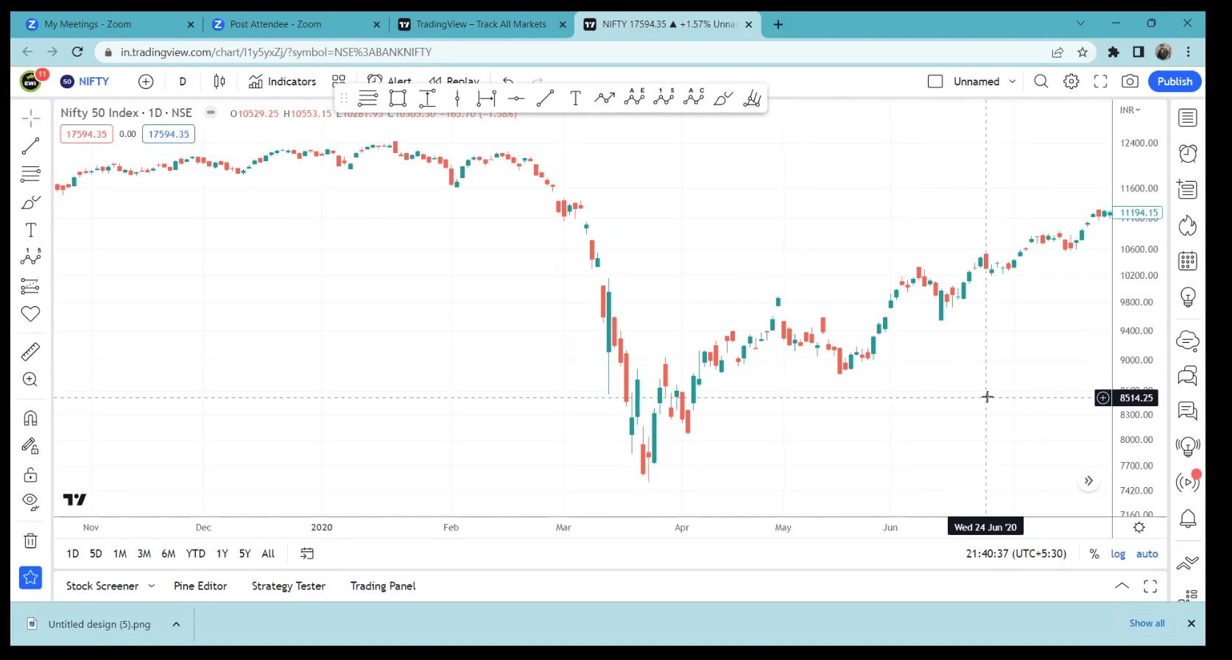Open the Pine Editor tab
This screenshot has height=660, width=1232.
(200, 586)
